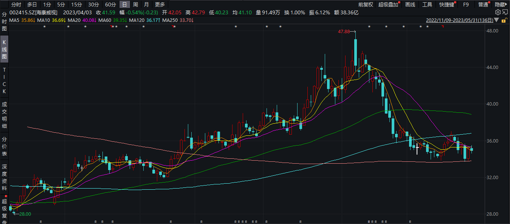Viewport: 510px width, 224px height.
Task: Open the 工具 menu
Action: [427, 5]
